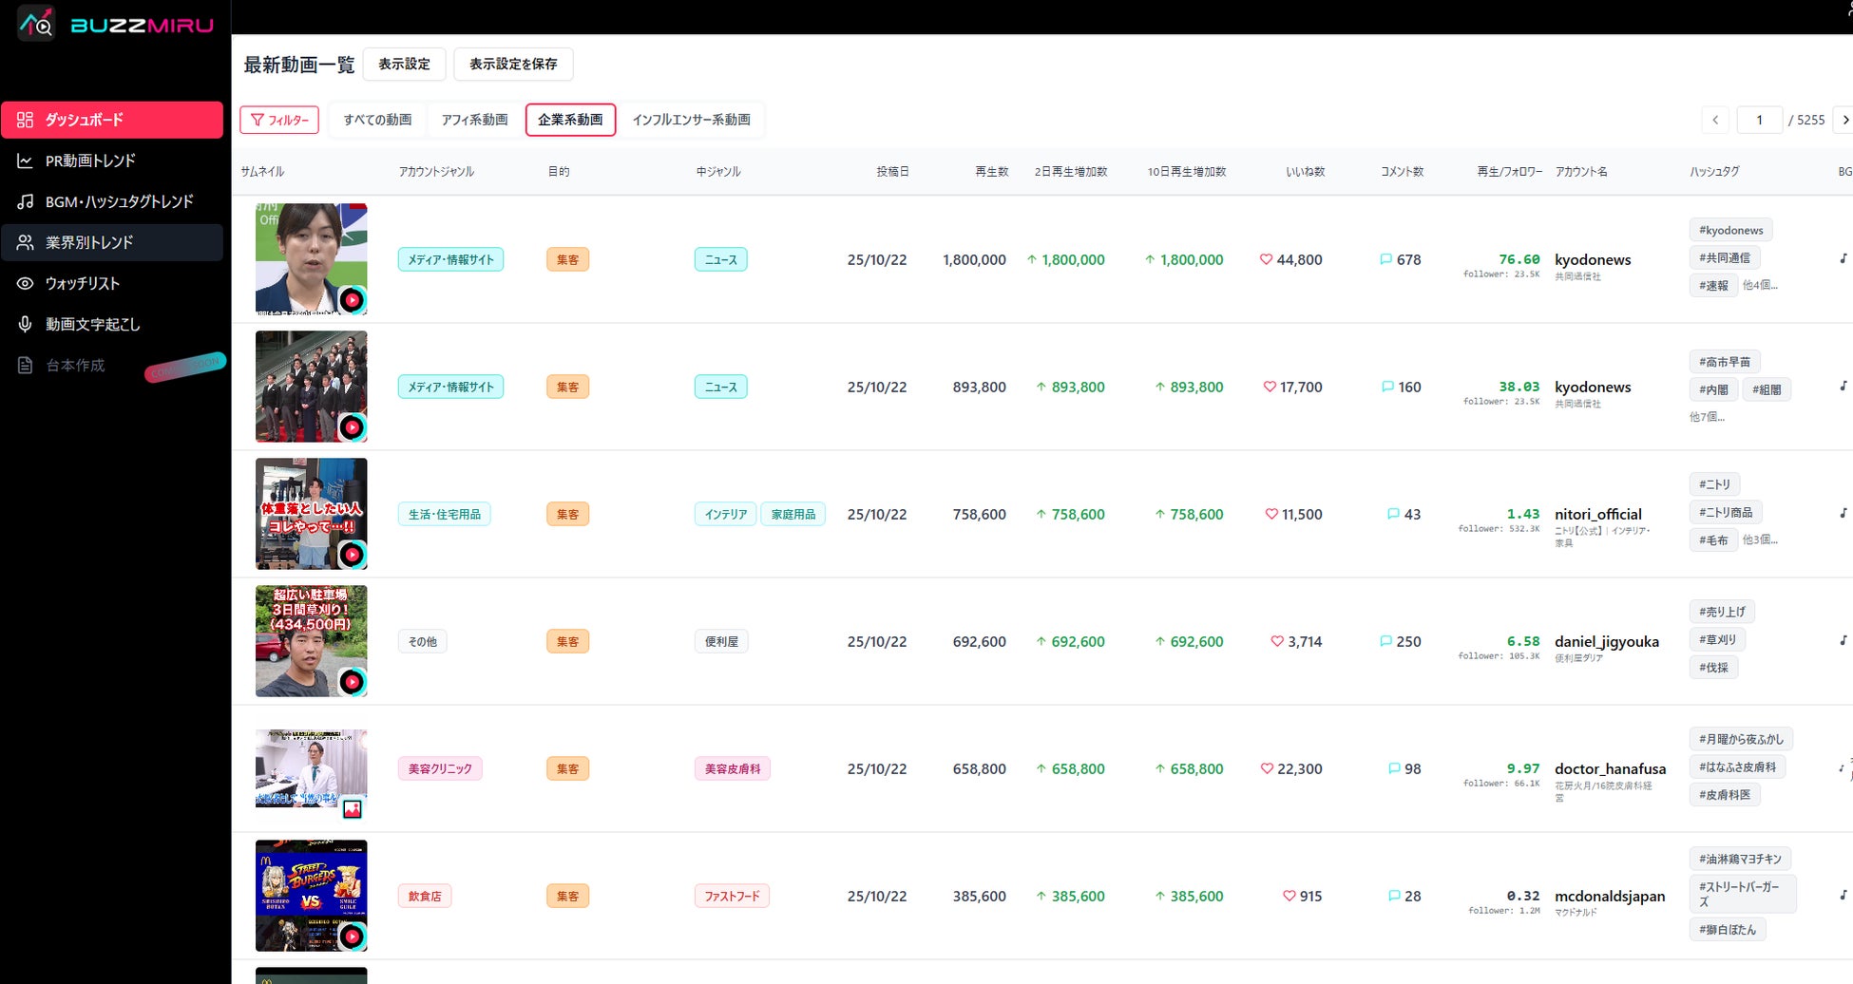Click the 動画文字起こし microphone icon
This screenshot has width=1853, height=984.
pos(26,324)
